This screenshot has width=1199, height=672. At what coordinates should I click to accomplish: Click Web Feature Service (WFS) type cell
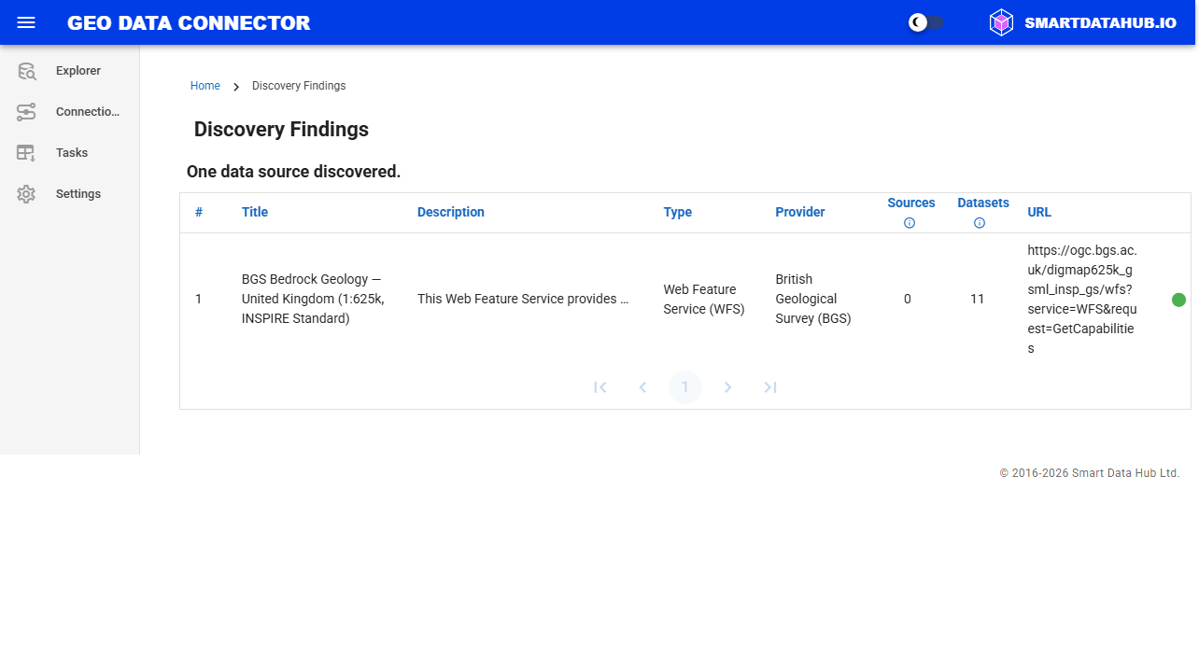[x=704, y=299]
